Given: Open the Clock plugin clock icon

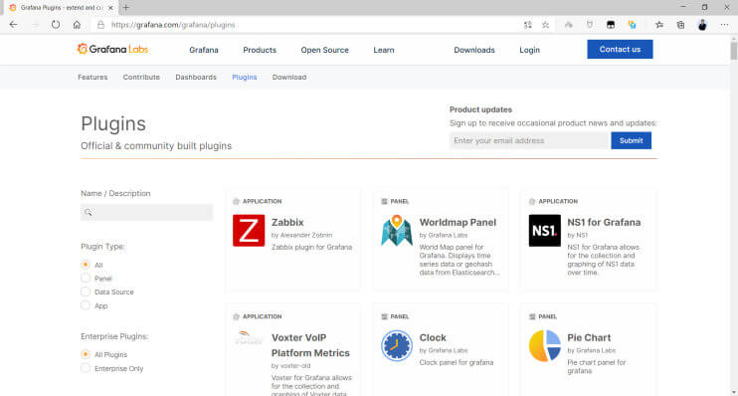Looking at the screenshot, I should (397, 345).
